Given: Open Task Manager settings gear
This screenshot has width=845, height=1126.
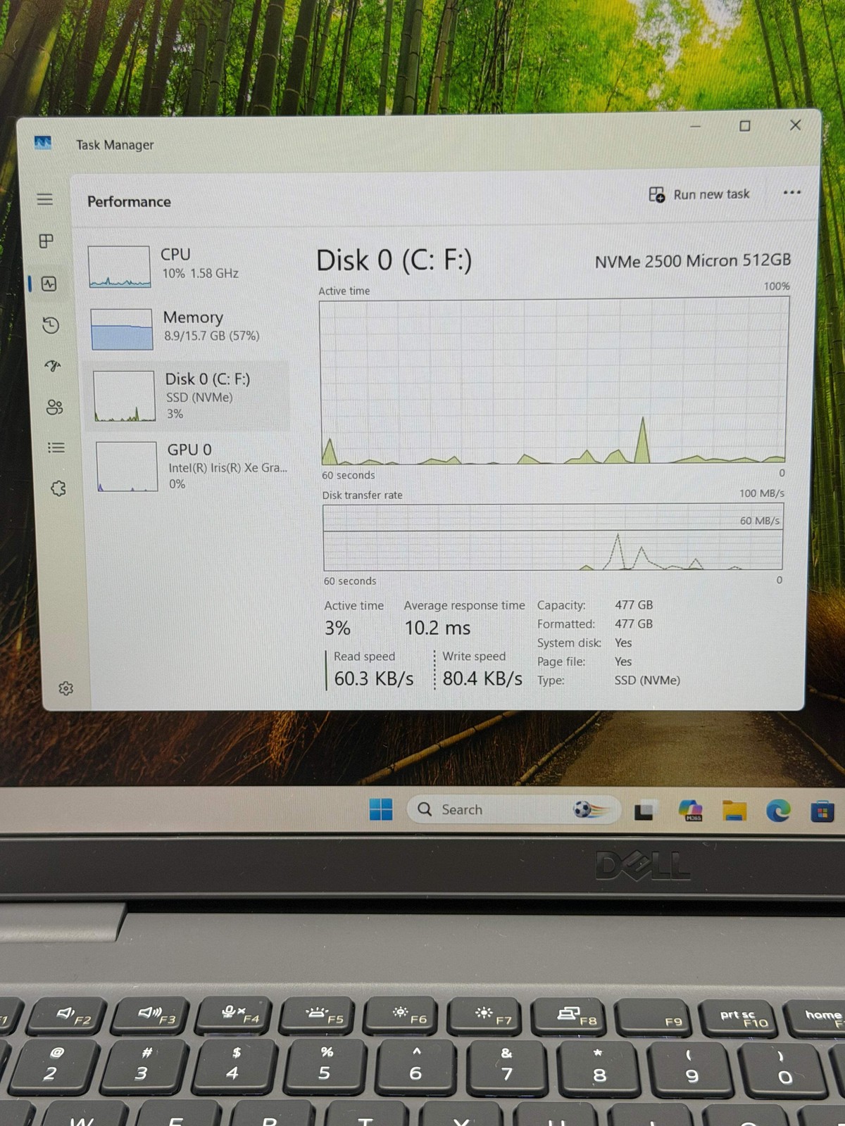Looking at the screenshot, I should click(x=66, y=688).
